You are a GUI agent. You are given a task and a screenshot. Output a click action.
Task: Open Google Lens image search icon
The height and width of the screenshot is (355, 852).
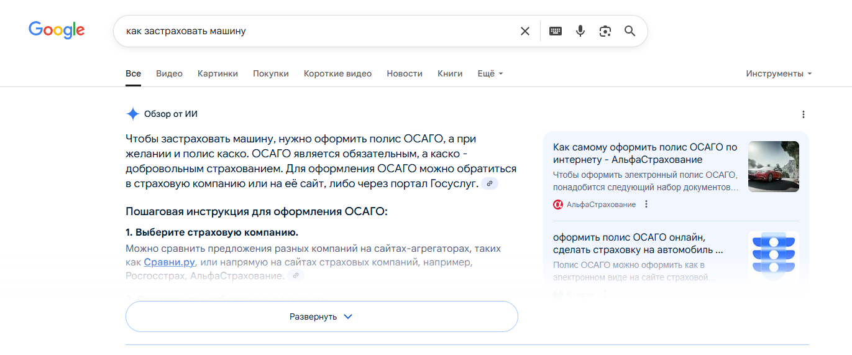[x=605, y=31]
